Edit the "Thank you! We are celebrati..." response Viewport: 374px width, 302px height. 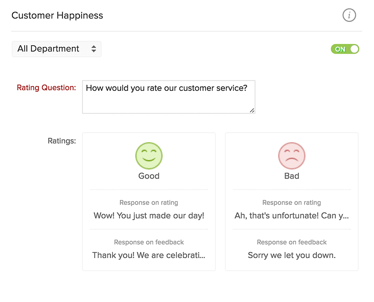149,255
